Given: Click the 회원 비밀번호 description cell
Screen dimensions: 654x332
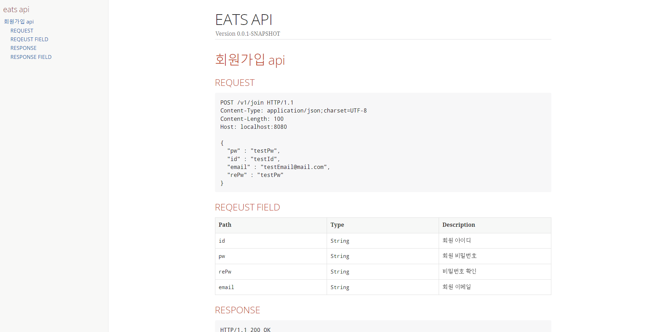Looking at the screenshot, I should point(495,257).
